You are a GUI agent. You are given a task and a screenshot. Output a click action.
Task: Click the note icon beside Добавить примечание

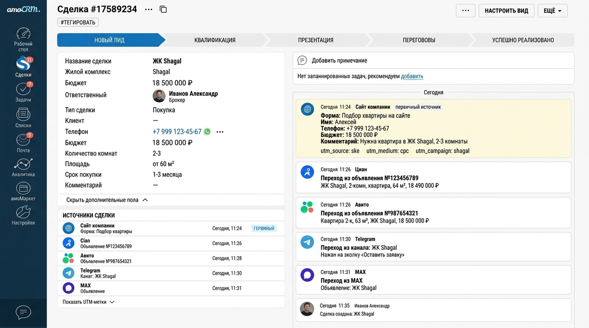coord(302,60)
